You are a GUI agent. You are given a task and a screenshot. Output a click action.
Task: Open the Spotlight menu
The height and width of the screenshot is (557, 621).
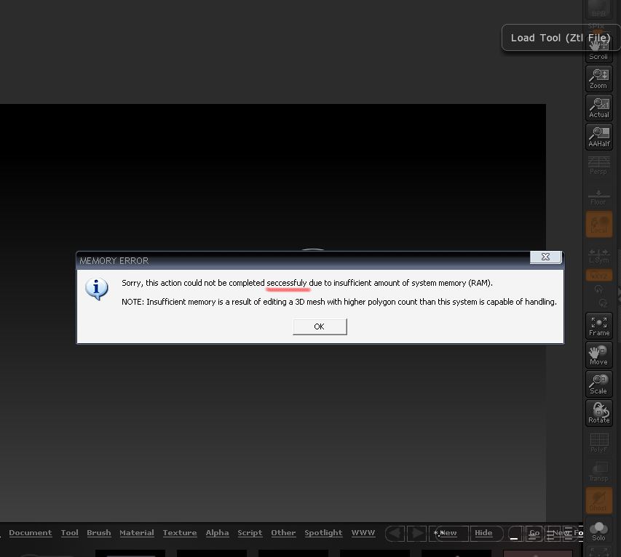pos(323,533)
